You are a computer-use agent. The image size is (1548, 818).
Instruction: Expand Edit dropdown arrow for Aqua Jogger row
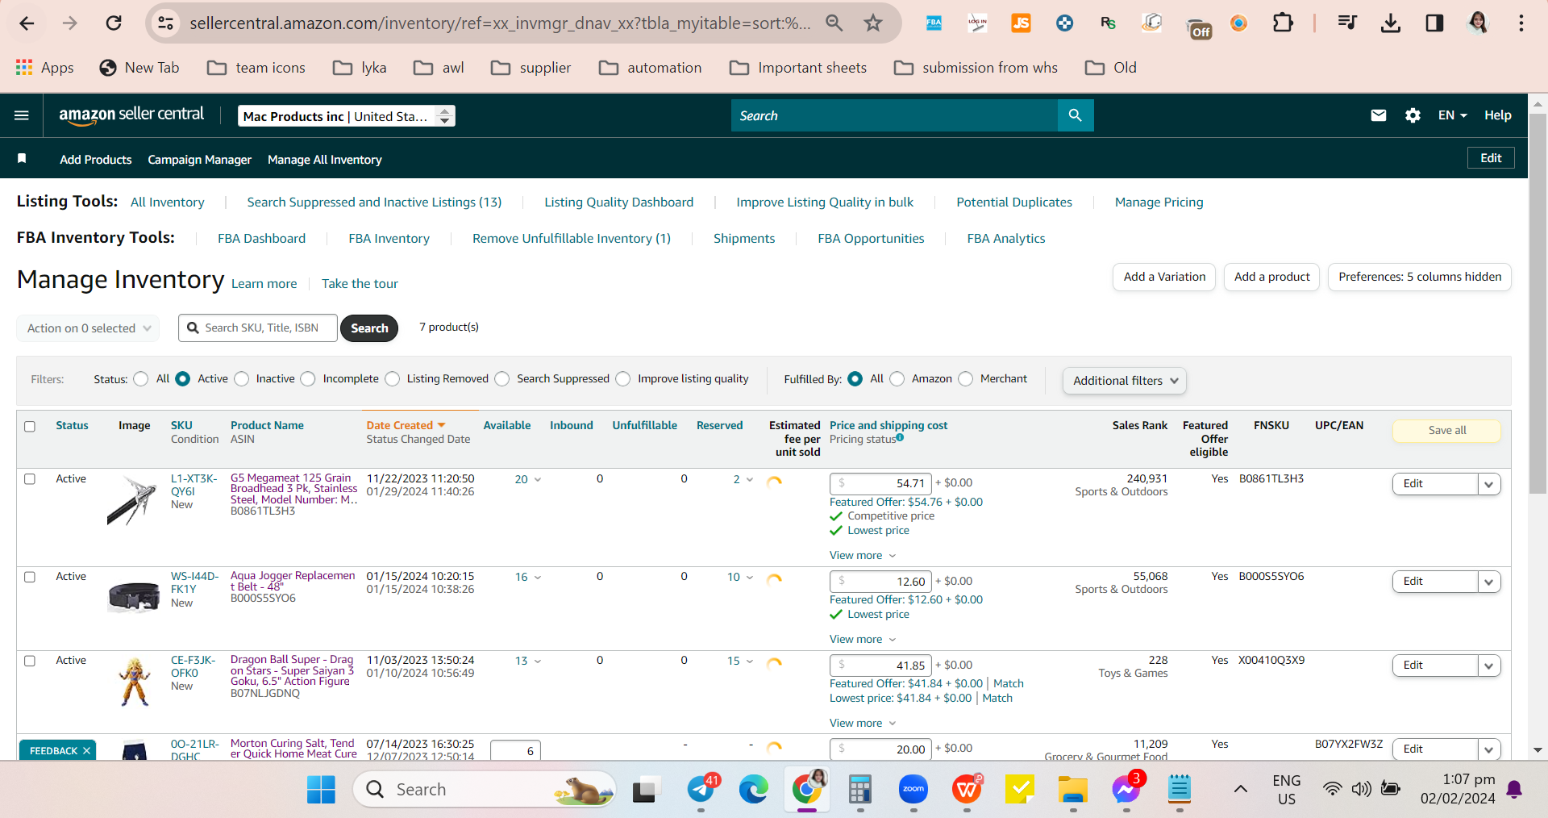1488,582
